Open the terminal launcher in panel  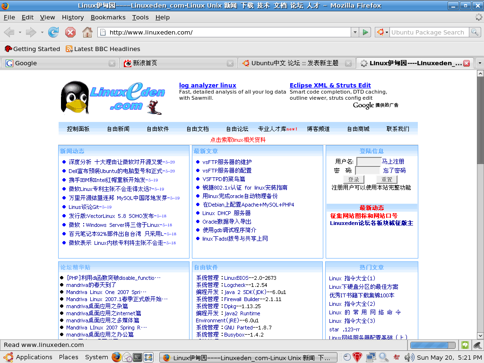(138, 357)
